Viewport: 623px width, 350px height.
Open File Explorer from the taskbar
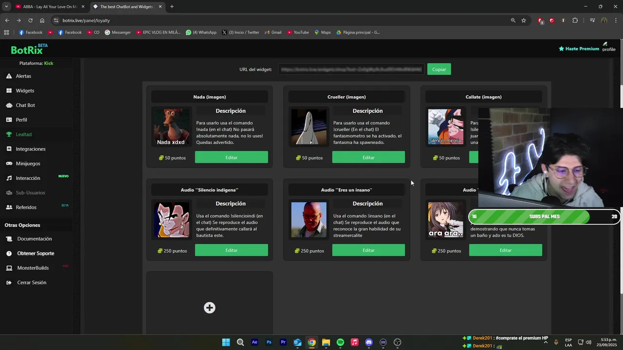click(x=326, y=342)
